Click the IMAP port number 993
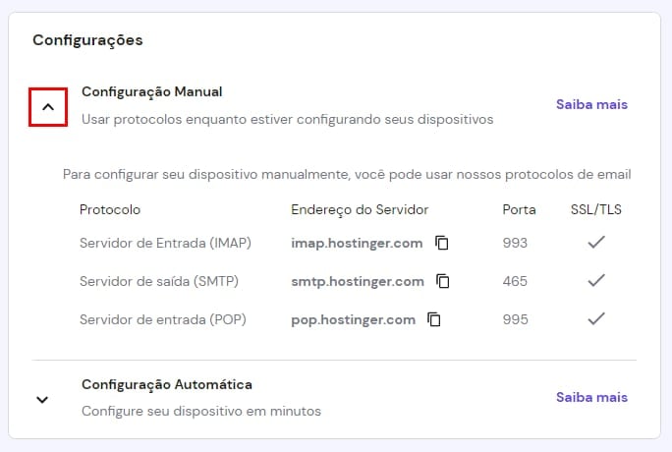672x452 pixels. coord(515,243)
